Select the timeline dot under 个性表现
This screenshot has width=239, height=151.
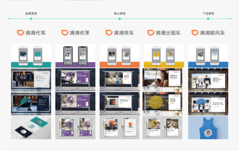click(x=208, y=18)
